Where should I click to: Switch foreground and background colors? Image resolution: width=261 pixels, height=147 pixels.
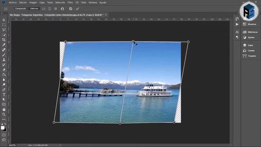(5, 124)
